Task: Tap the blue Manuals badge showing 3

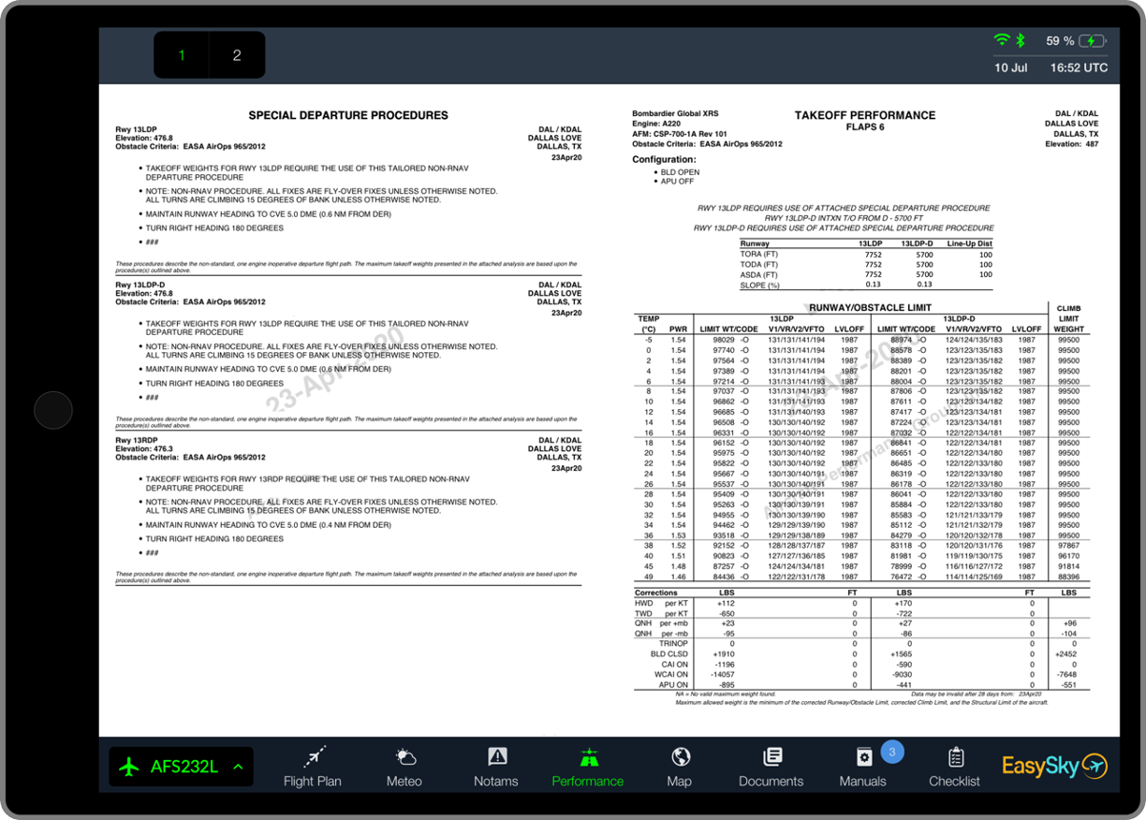Action: (892, 751)
